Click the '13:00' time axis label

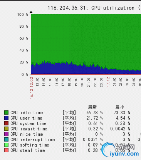pos(37,82)
